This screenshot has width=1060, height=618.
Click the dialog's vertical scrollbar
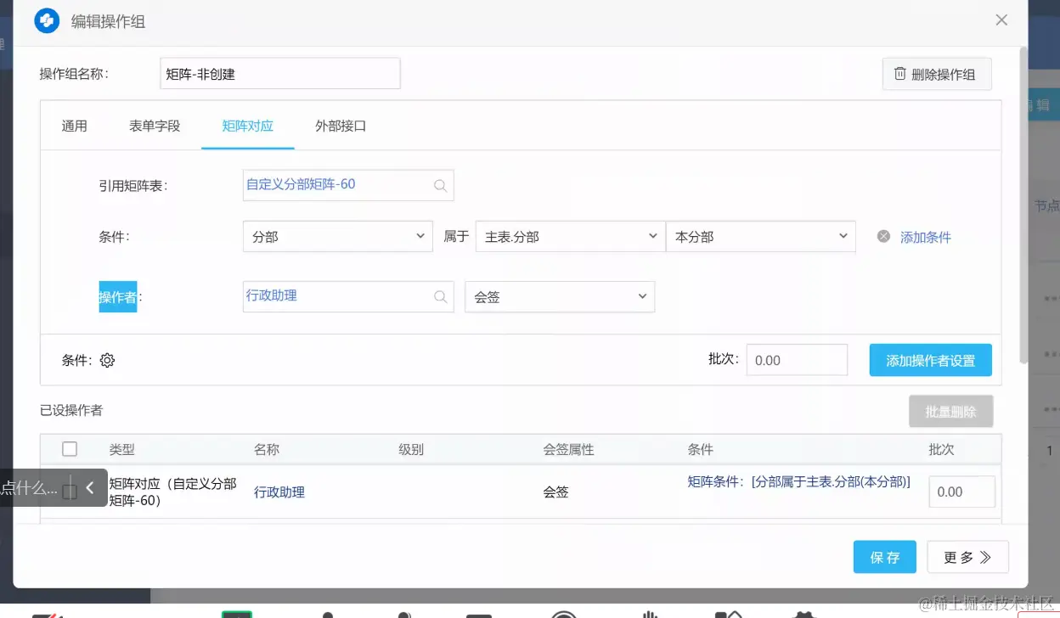(x=1023, y=204)
